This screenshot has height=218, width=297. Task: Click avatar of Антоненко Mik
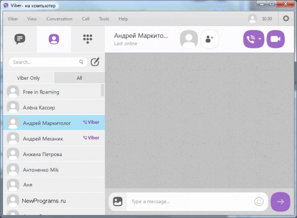click(x=13, y=169)
